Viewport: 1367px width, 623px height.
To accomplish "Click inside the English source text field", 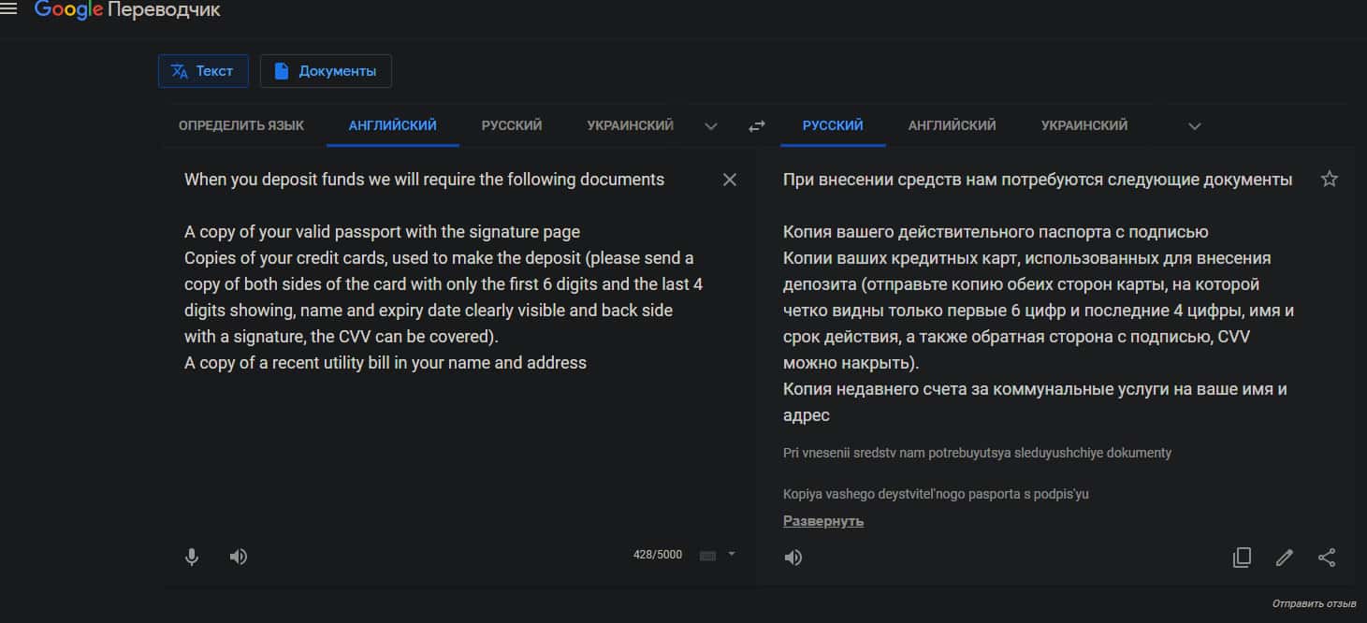I will 440,421.
